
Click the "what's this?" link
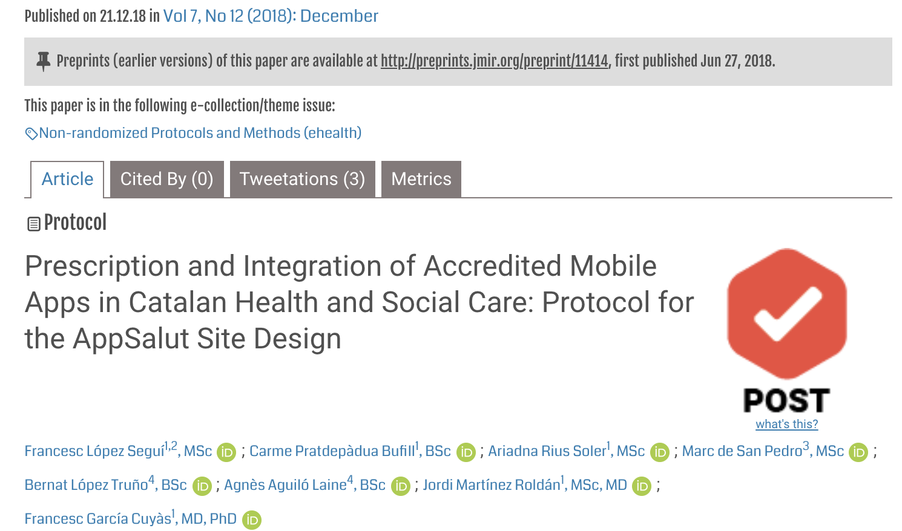coord(786,425)
